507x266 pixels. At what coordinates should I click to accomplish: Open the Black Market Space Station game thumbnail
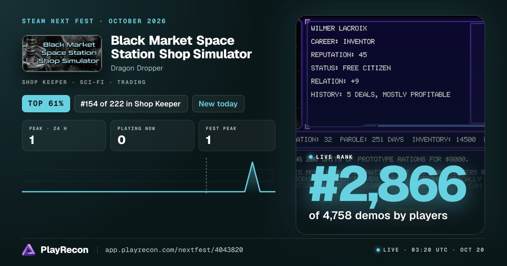pyautogui.click(x=62, y=53)
